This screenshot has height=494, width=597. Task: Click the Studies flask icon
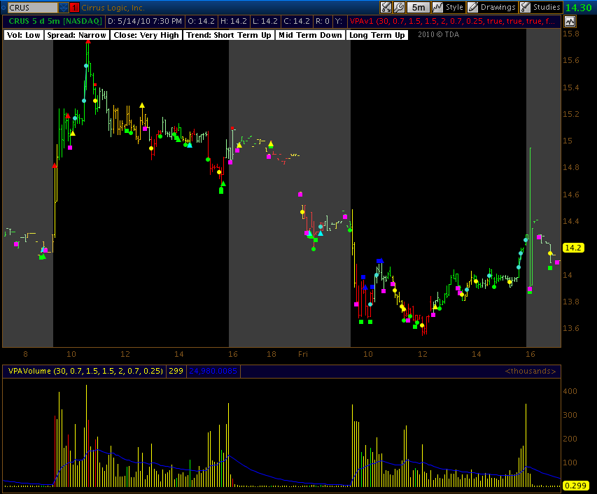click(x=526, y=7)
